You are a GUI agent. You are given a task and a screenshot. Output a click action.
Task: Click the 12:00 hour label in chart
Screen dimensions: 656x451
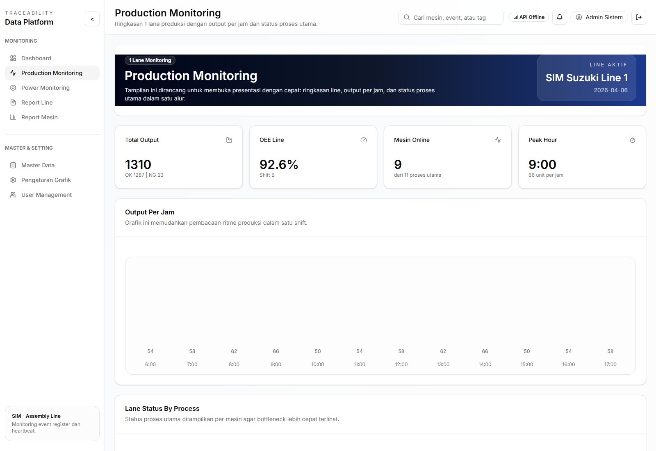tap(401, 364)
